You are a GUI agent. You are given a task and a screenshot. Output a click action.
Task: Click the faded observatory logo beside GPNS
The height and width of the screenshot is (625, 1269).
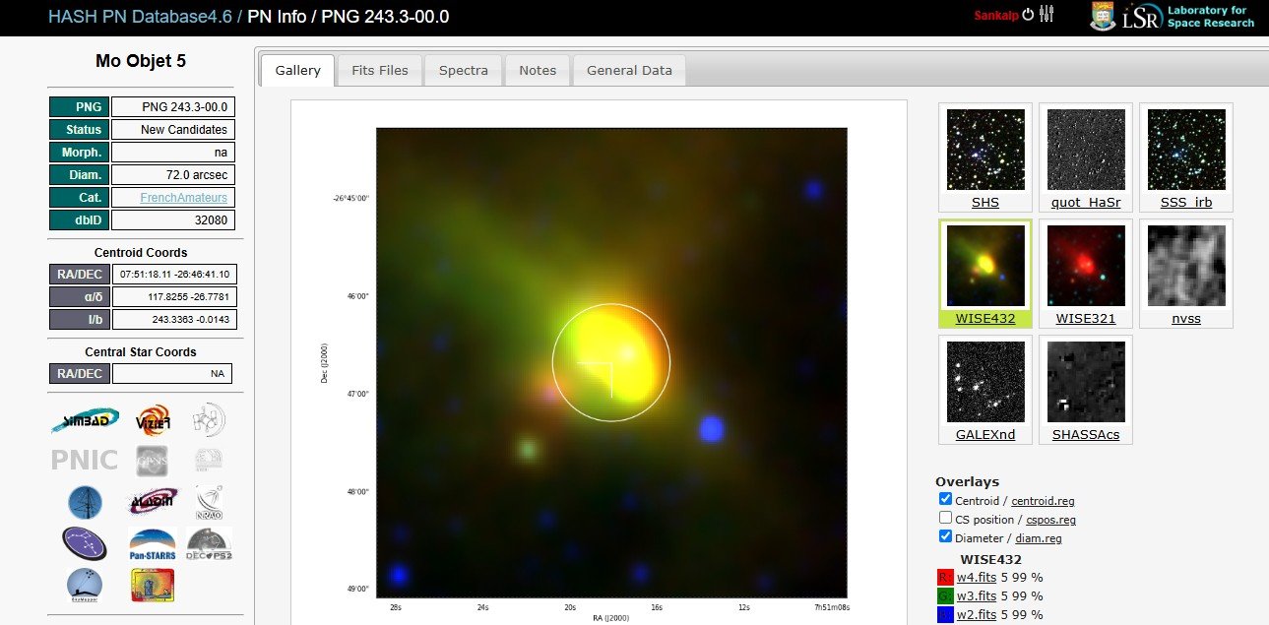208,459
